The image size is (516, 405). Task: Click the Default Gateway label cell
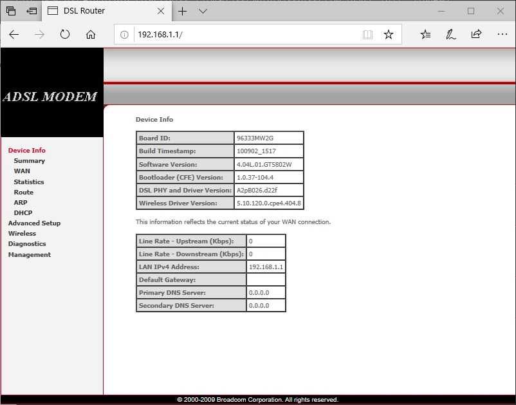pyautogui.click(x=191, y=280)
